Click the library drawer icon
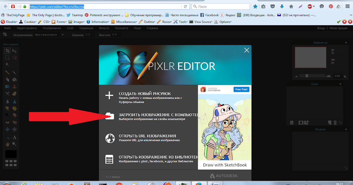The image size is (353, 185). pos(109,159)
